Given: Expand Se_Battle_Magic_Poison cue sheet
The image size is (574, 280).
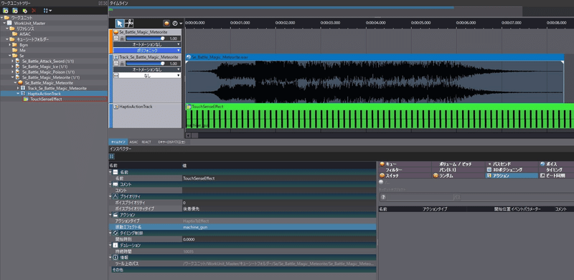Looking at the screenshot, I should (x=12, y=72).
